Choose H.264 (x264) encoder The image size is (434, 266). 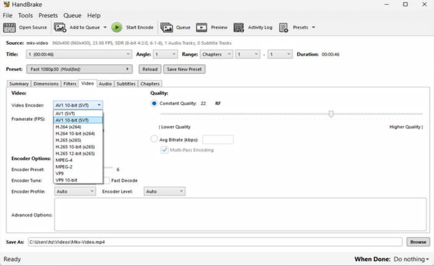[78, 127]
